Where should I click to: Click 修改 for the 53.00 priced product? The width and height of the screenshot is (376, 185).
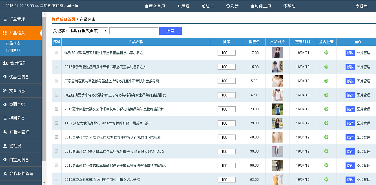(x=350, y=180)
